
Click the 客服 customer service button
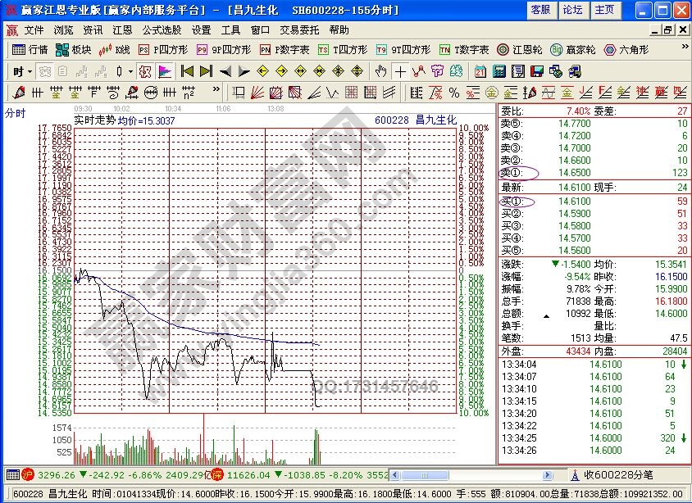coord(540,10)
